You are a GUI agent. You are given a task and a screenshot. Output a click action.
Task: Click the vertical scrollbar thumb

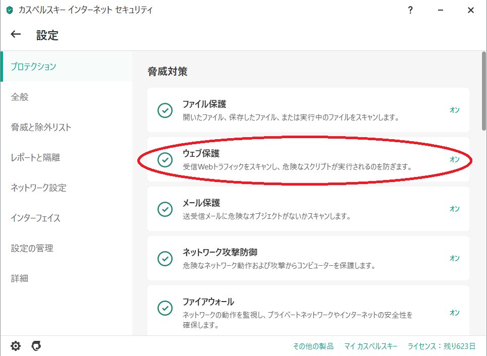483,91
